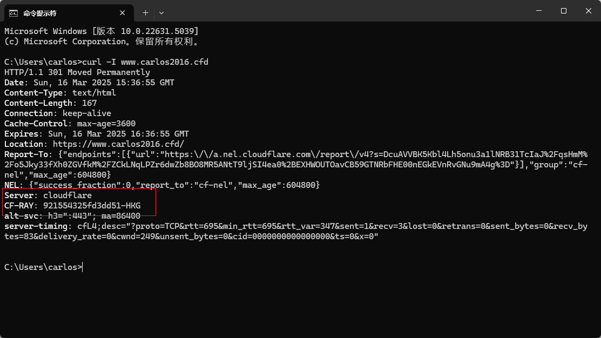
Task: Click the HTTP/1.1 301 Moved Permanently line
Action: coord(77,72)
